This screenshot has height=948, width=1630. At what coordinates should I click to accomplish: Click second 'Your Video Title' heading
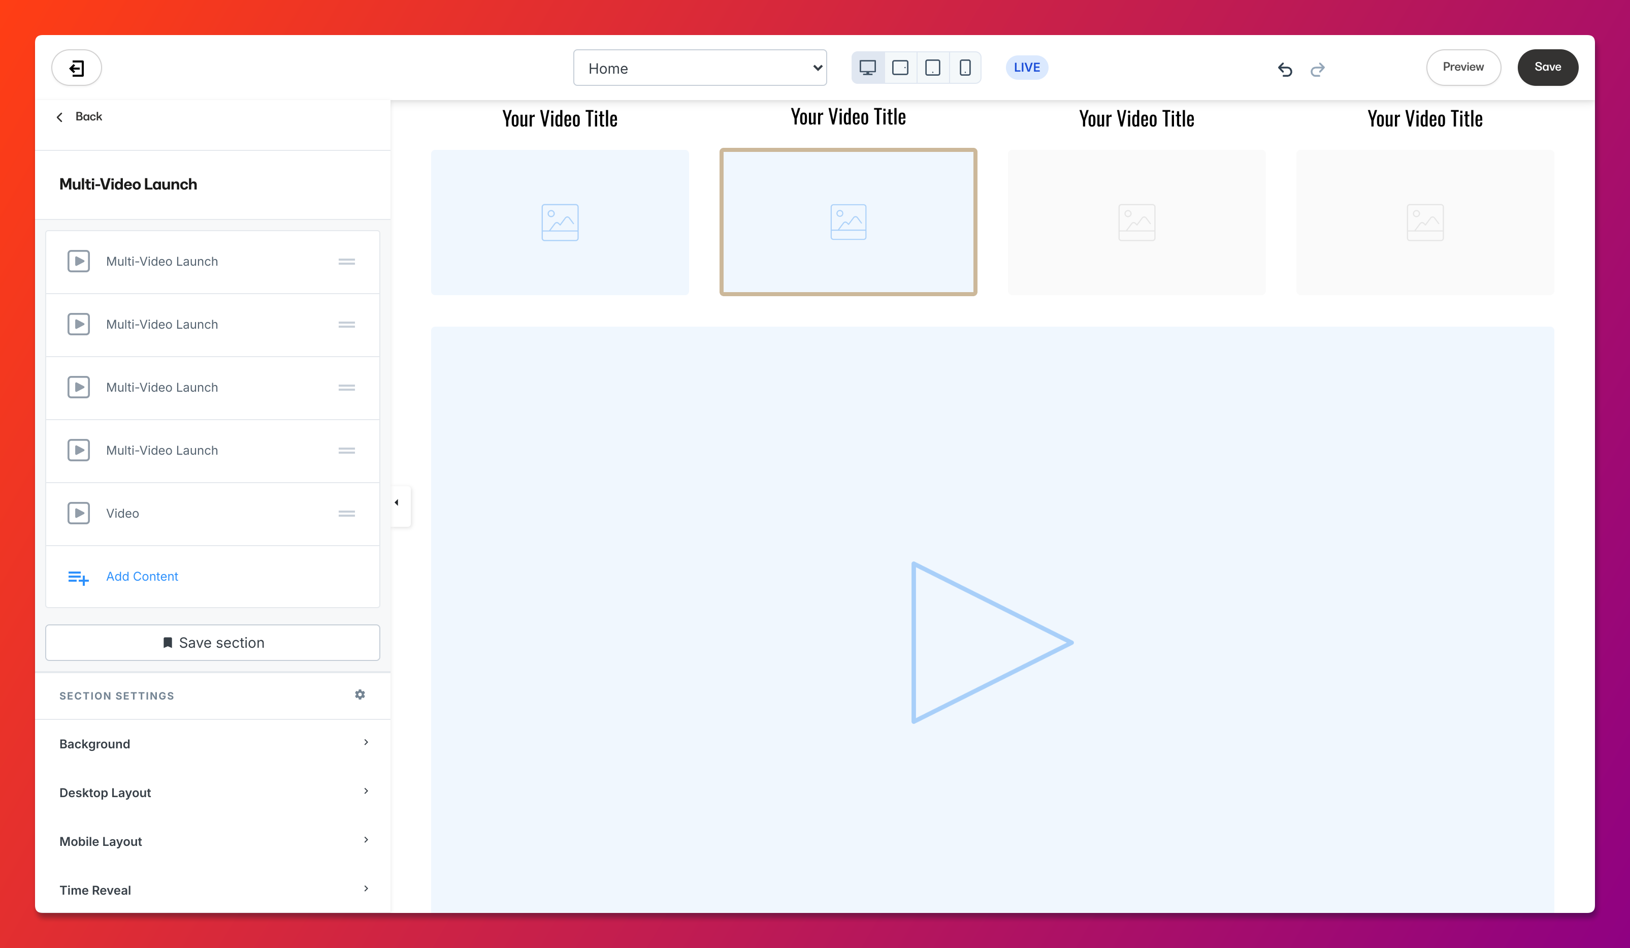pyautogui.click(x=848, y=117)
